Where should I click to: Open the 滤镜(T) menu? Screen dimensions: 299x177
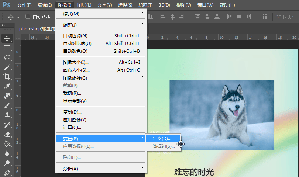point(145,5)
